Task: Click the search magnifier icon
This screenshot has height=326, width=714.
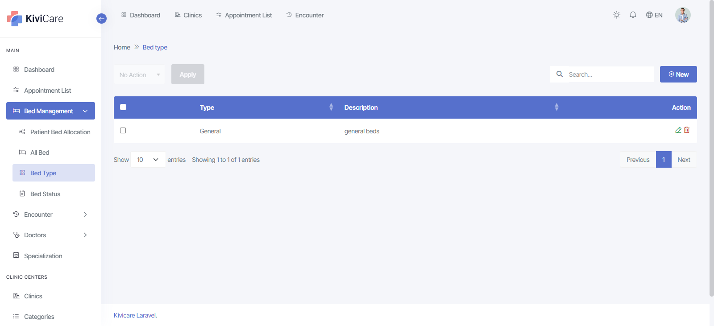Action: coord(560,74)
